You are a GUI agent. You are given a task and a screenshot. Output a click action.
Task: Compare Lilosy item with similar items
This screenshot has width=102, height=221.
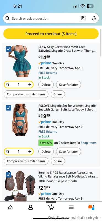pyautogui.click(x=26, y=94)
